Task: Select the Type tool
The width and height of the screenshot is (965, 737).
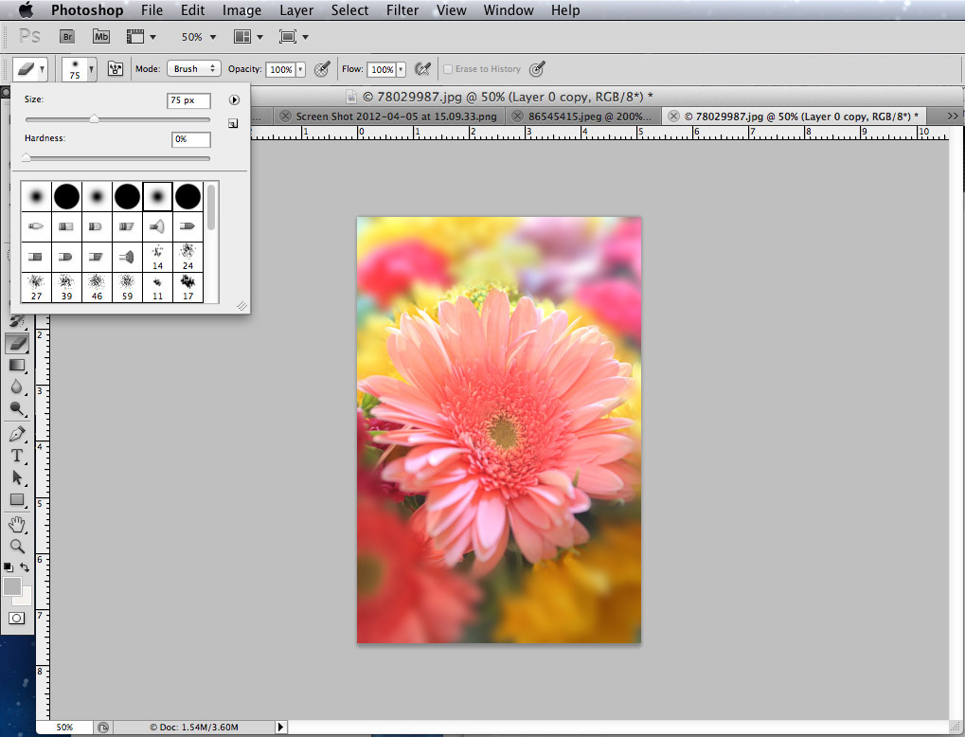Action: coord(17,456)
